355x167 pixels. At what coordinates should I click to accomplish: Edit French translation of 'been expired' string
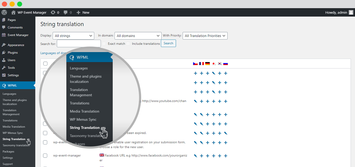(x=201, y=133)
